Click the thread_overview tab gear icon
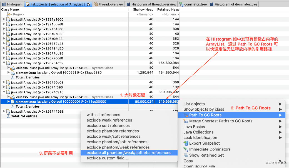 pos(96,4)
